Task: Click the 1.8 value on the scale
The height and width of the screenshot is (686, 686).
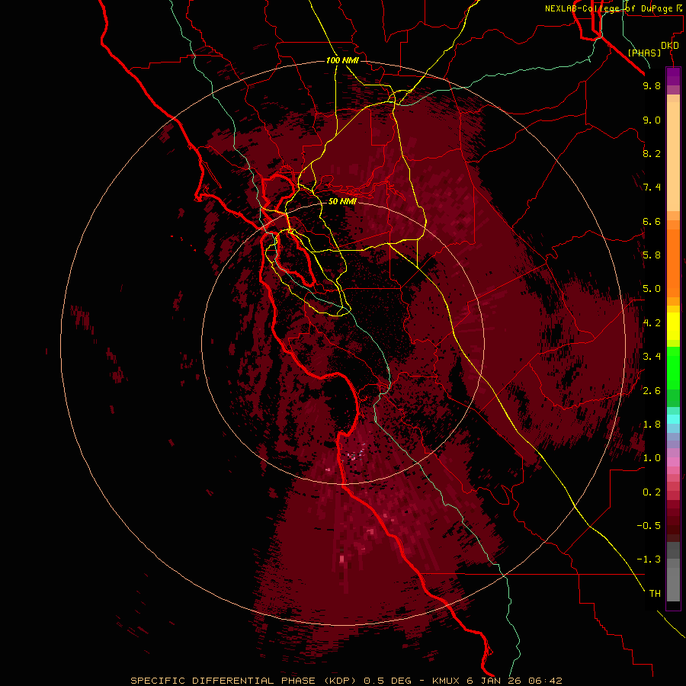Action: [x=652, y=425]
